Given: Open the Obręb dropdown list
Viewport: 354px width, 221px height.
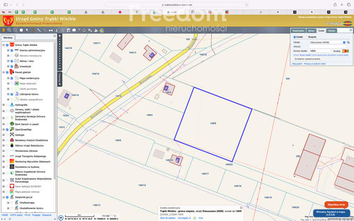Looking at the screenshot, I should point(344,42).
